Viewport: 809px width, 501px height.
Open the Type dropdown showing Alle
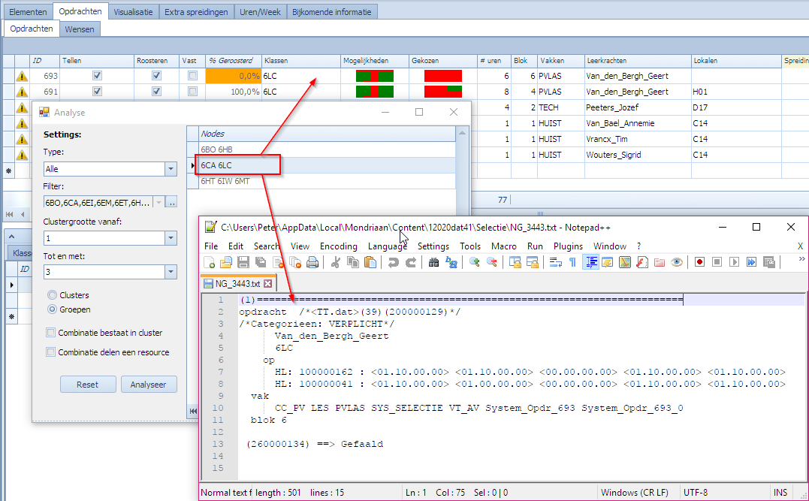(x=171, y=169)
